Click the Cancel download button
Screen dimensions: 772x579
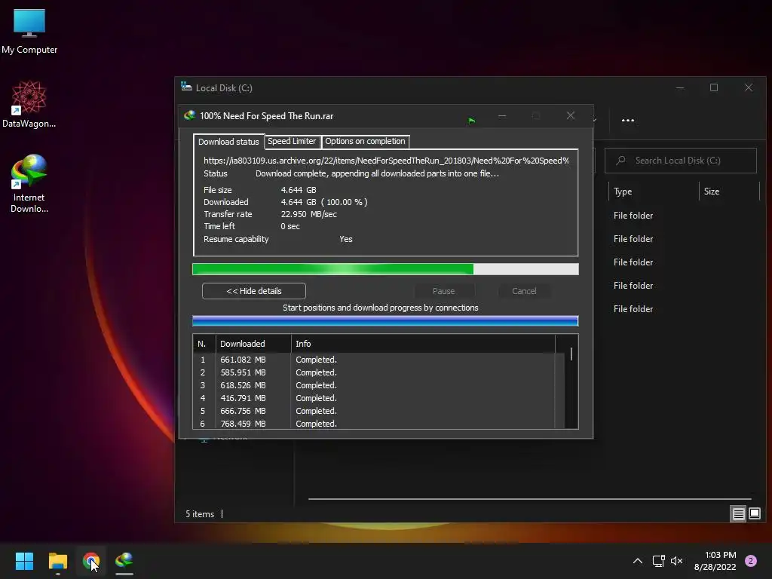coord(524,291)
